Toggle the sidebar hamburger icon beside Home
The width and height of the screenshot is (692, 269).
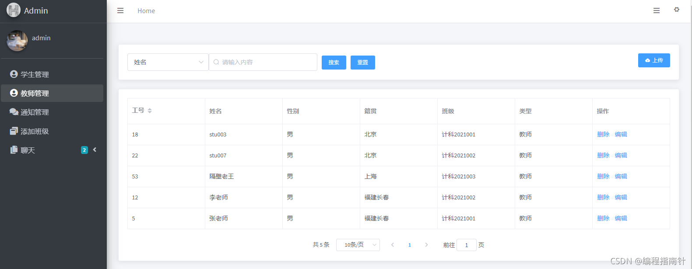pyautogui.click(x=120, y=10)
